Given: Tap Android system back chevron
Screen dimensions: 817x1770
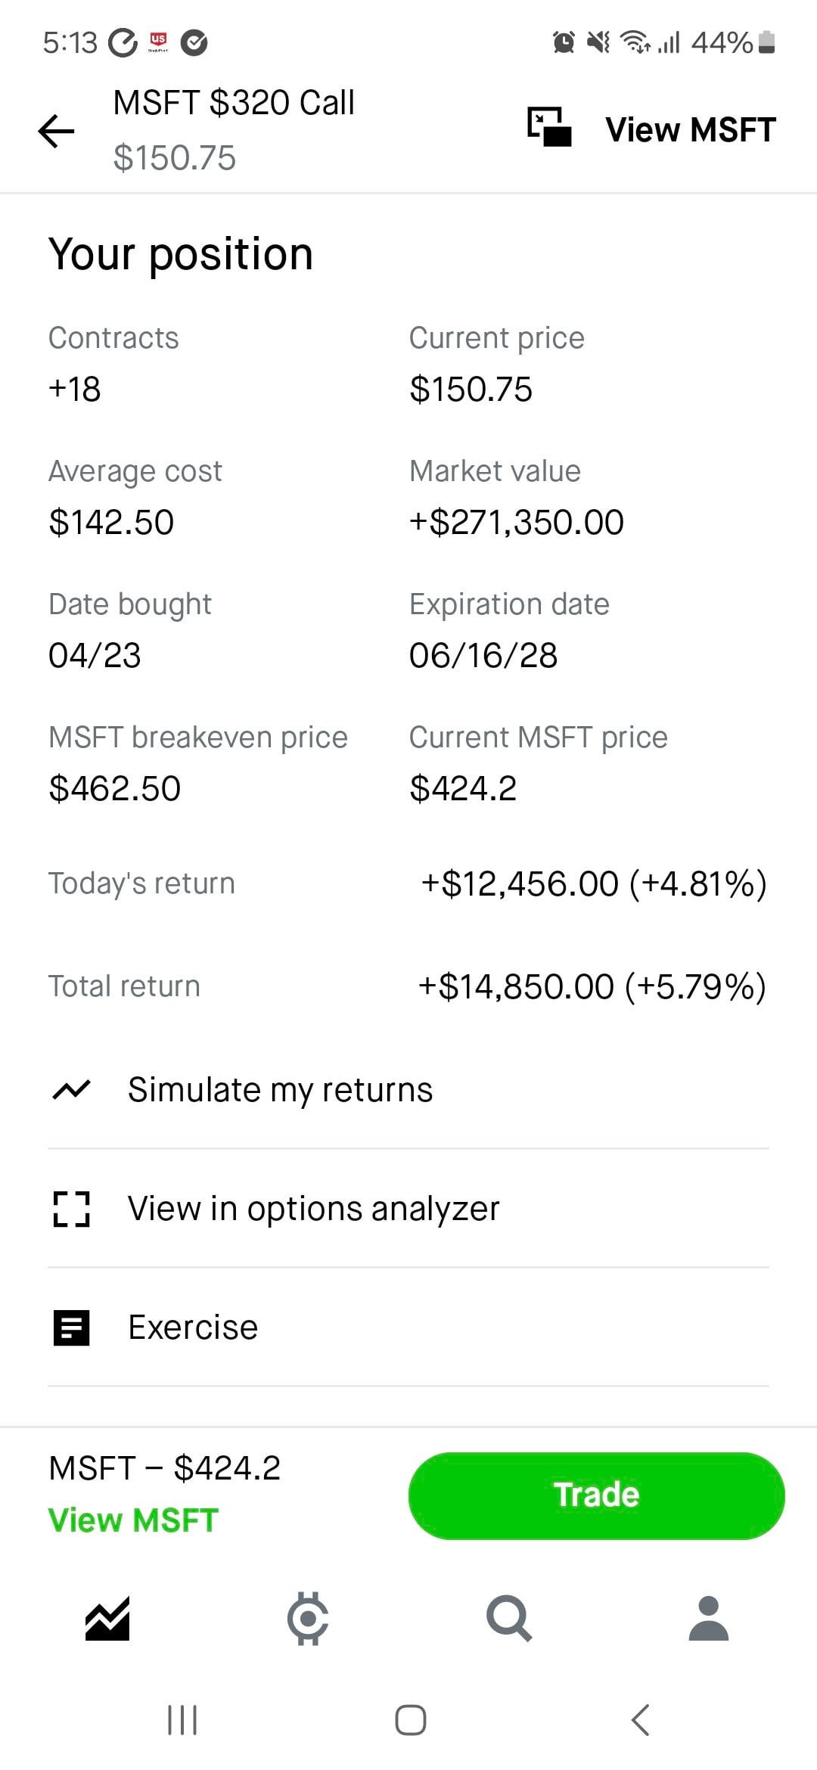Looking at the screenshot, I should [x=640, y=1719].
